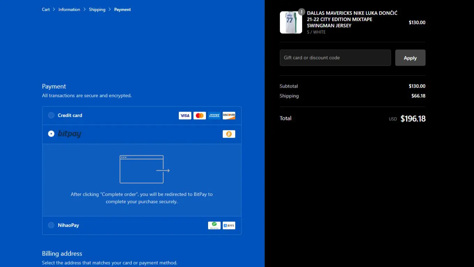The width and height of the screenshot is (474, 267).
Task: Click the $66.18 shipping amount
Action: [x=418, y=96]
